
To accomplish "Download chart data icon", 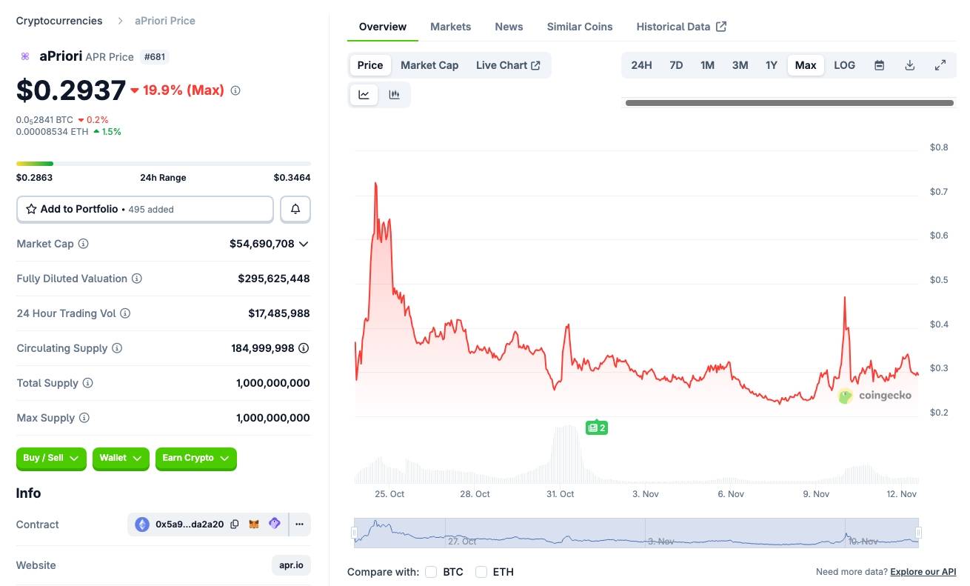I will point(910,65).
